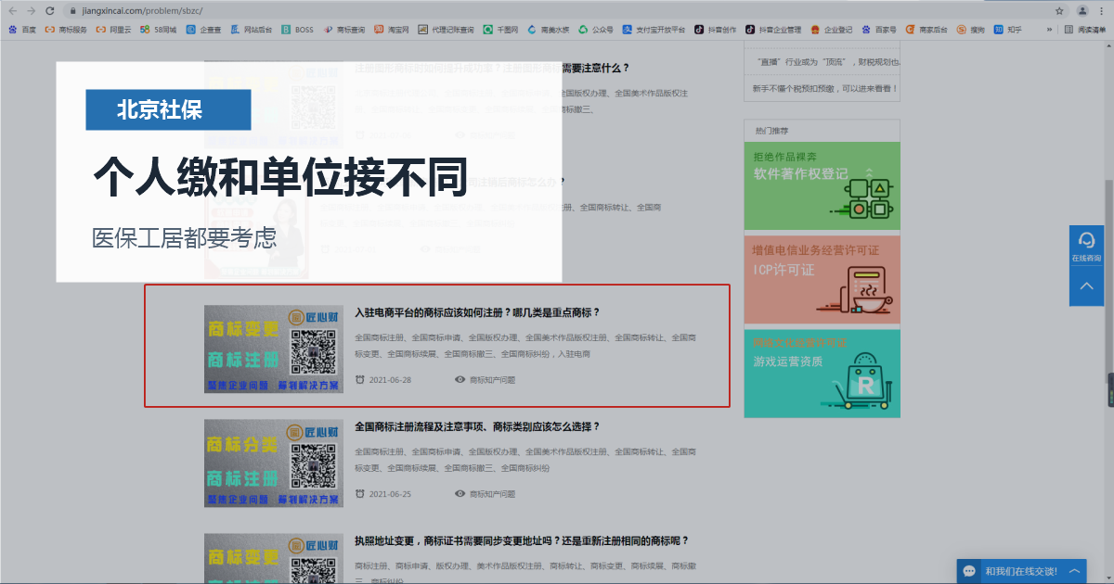Open the BOSS bookmark
Image resolution: width=1114 pixels, height=584 pixels.
[298, 30]
